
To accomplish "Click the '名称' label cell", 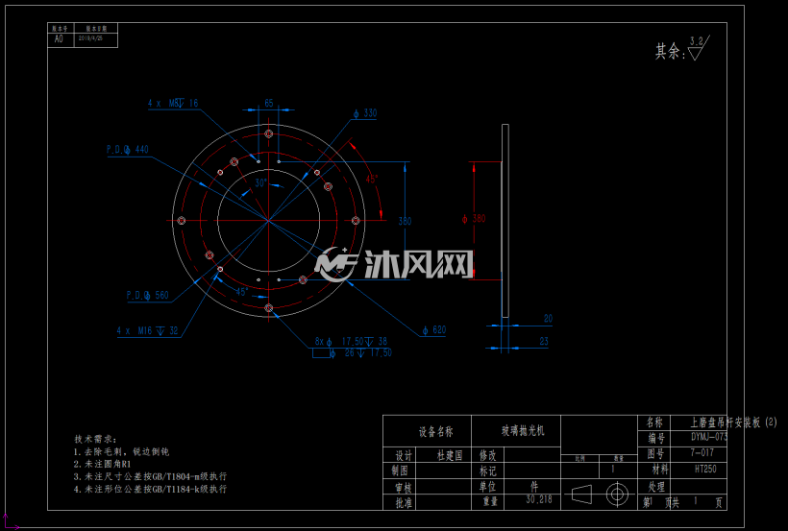I will point(654,422).
